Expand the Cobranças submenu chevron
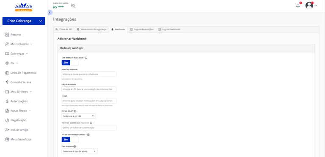The height and width of the screenshot is (157, 325). 27,53
